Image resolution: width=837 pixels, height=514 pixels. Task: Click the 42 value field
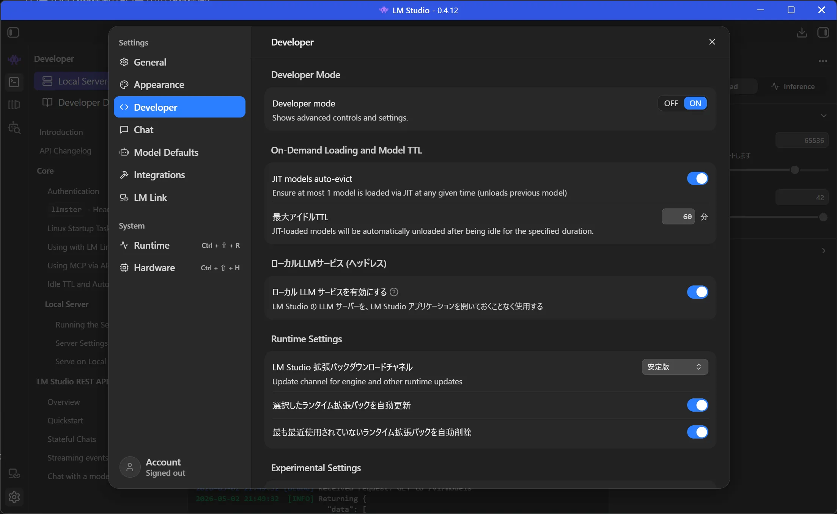(x=802, y=197)
